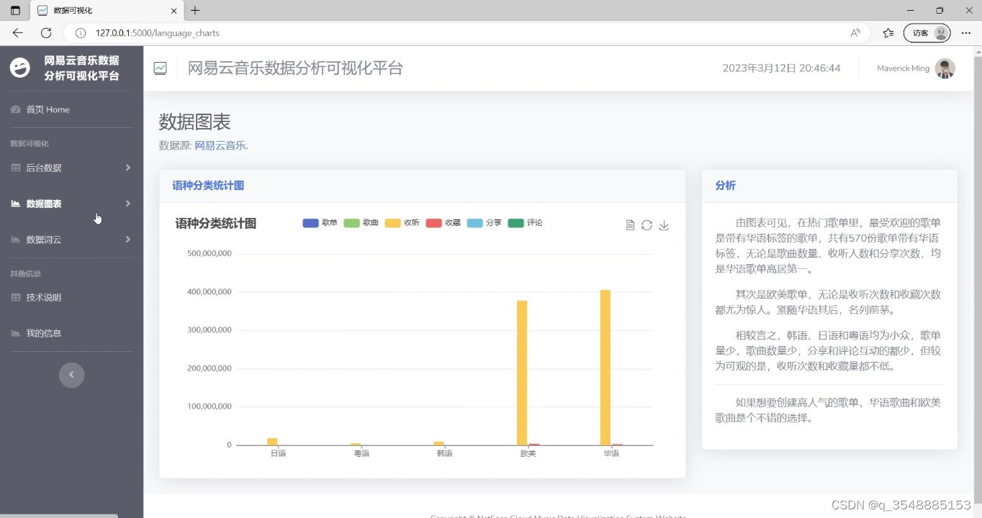Toggle the 收听 legend series
Viewport: 982px width, 518px height.
pos(402,223)
